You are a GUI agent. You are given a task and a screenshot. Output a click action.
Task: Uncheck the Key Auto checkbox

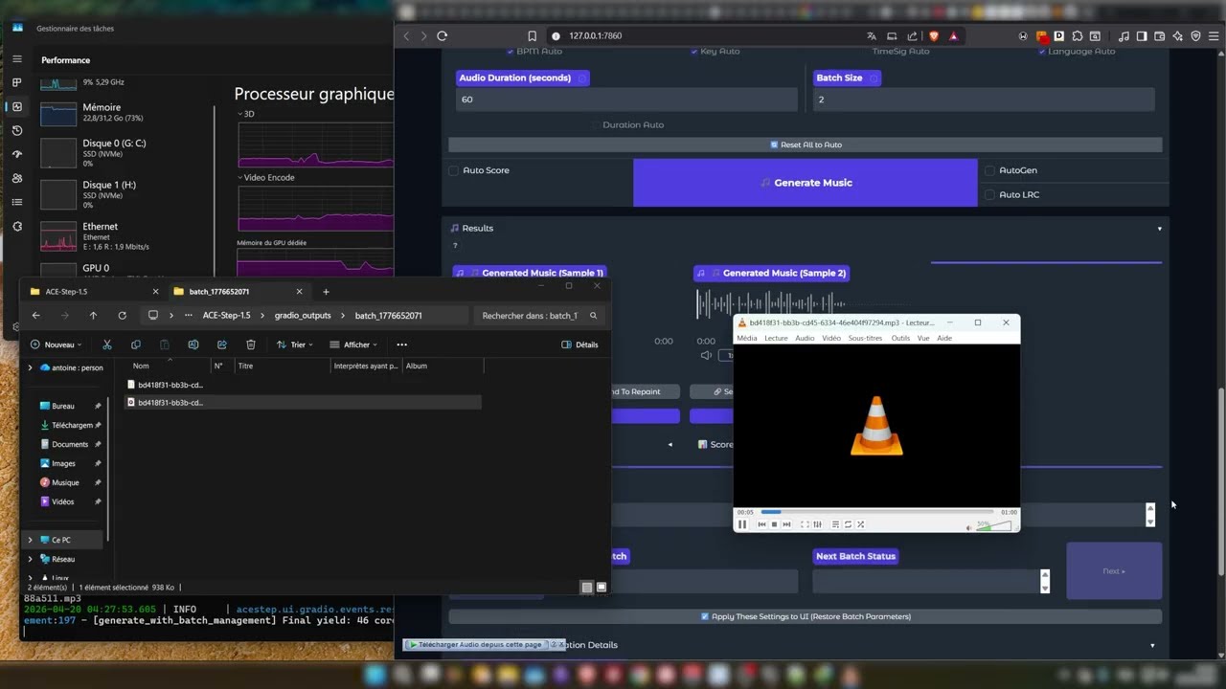[x=694, y=51]
